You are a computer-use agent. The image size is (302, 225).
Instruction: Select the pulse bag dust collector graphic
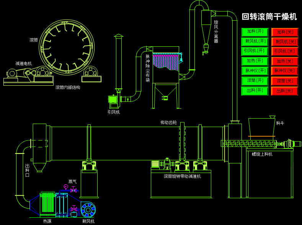[x=166, y=63]
